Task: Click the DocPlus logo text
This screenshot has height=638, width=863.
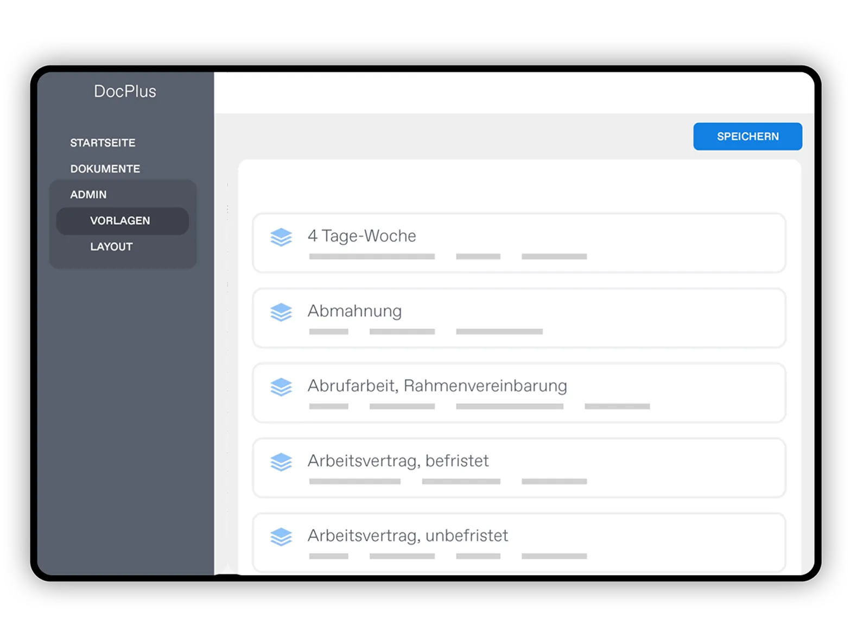Action: coord(125,91)
